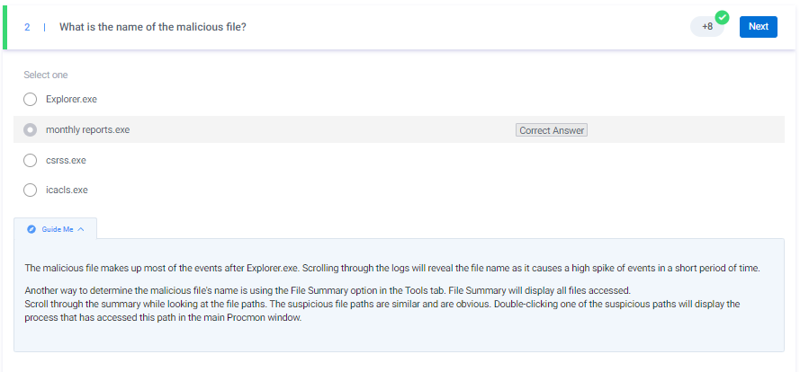Click the compass icon beside Guide Me
The width and height of the screenshot is (800, 372).
coord(31,229)
